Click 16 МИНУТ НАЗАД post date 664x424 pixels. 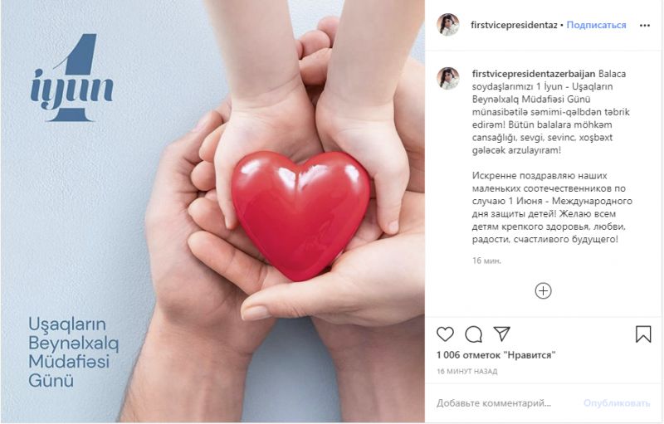(467, 372)
